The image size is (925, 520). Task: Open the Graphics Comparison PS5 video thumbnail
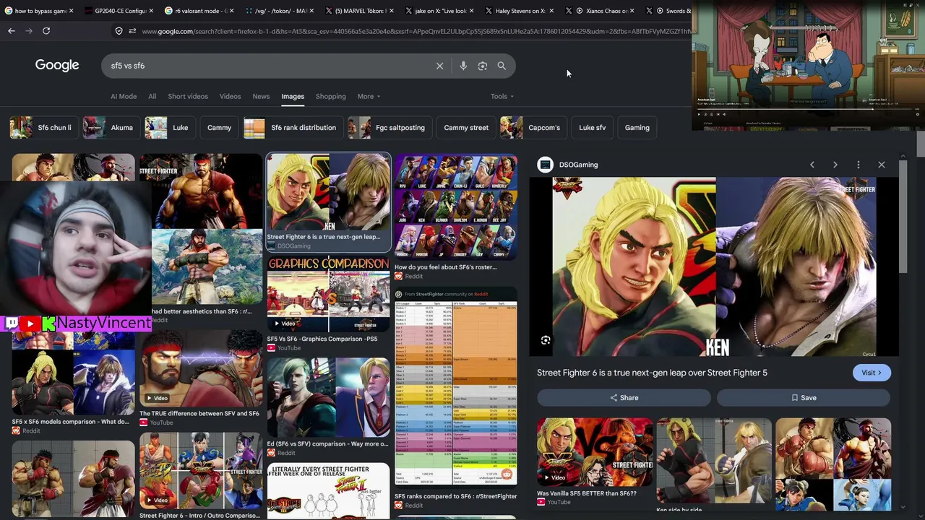tap(328, 295)
